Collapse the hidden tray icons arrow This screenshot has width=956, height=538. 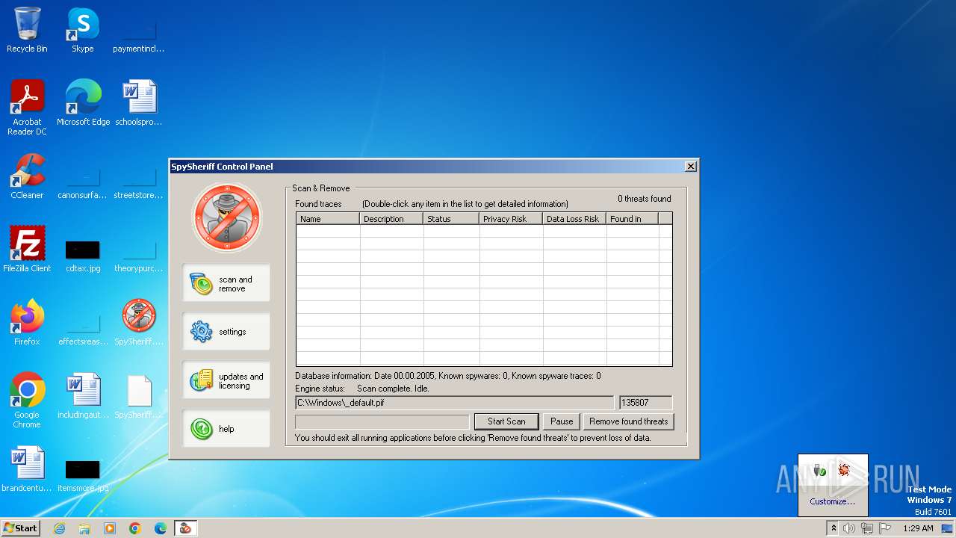tap(834, 528)
